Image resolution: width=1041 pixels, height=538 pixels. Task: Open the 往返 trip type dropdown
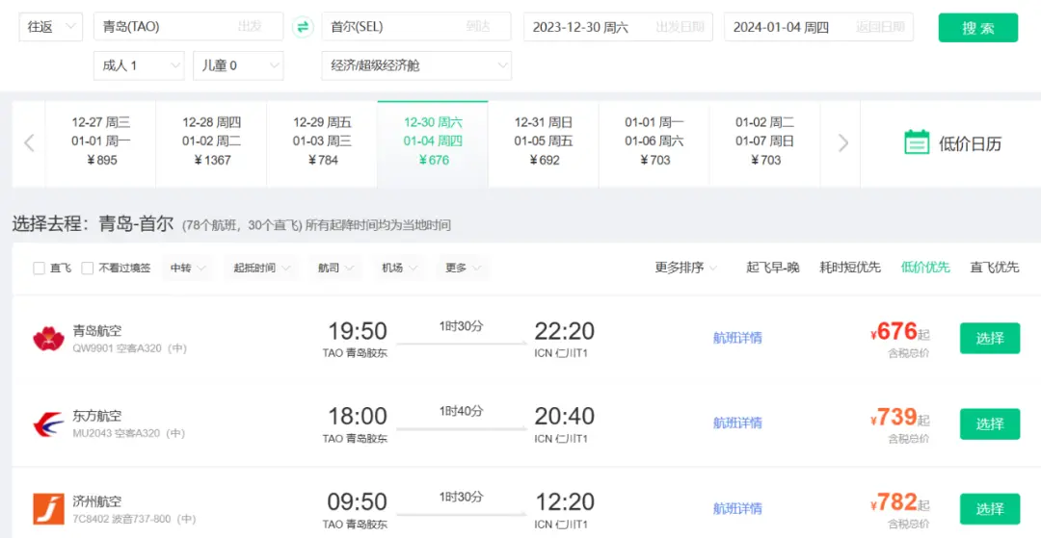51,27
